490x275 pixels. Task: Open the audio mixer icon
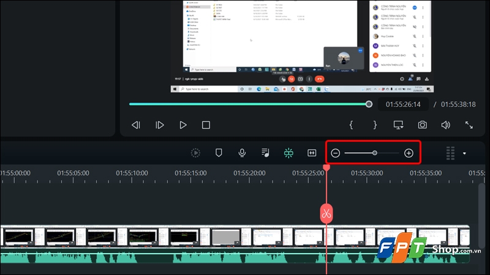(x=265, y=153)
